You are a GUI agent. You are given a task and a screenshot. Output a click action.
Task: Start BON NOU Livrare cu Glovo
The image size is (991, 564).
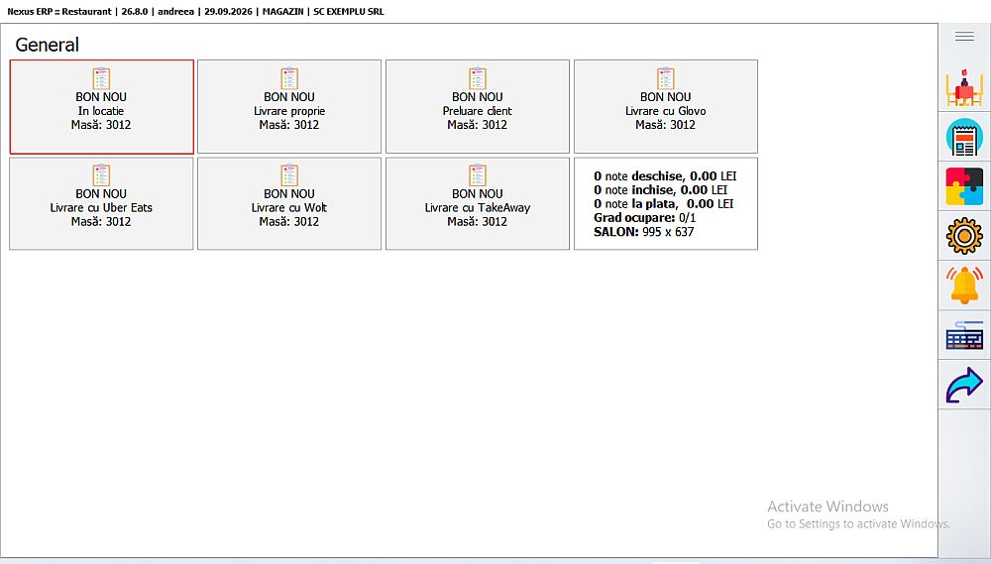click(666, 107)
